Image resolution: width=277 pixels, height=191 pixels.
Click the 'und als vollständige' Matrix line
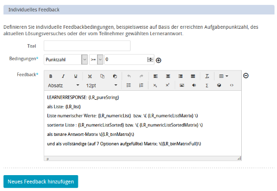click(x=124, y=144)
